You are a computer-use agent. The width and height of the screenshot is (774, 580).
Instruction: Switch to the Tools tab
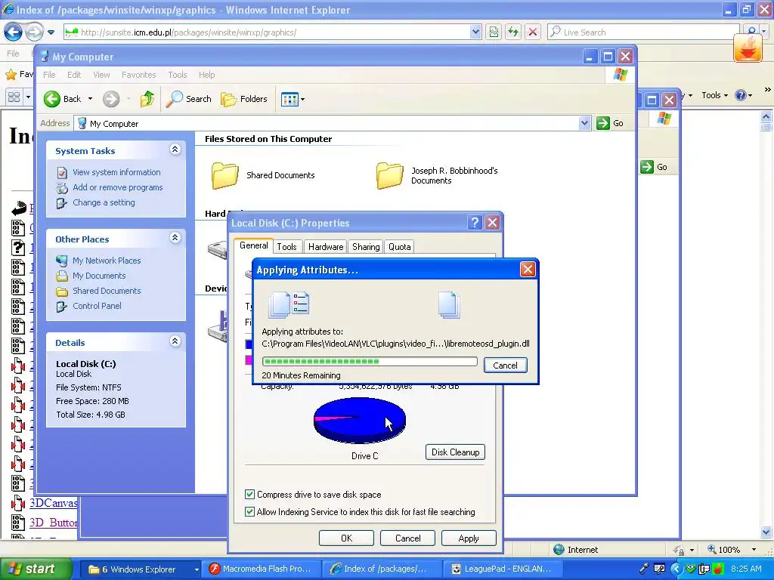tap(286, 247)
